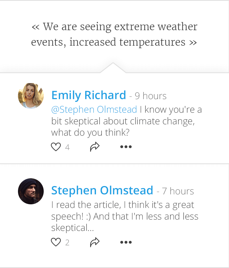This screenshot has width=229, height=268.
Task: Open more options on Emily Richard's comment
Action: tap(126, 147)
